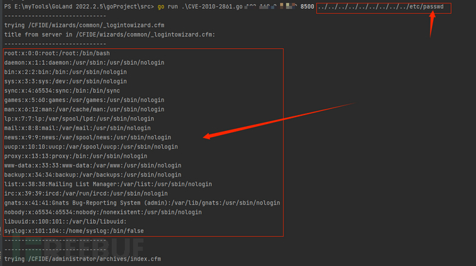The image size is (476, 266).
Task: Click the syslog /bin/false output line
Action: click(x=74, y=231)
